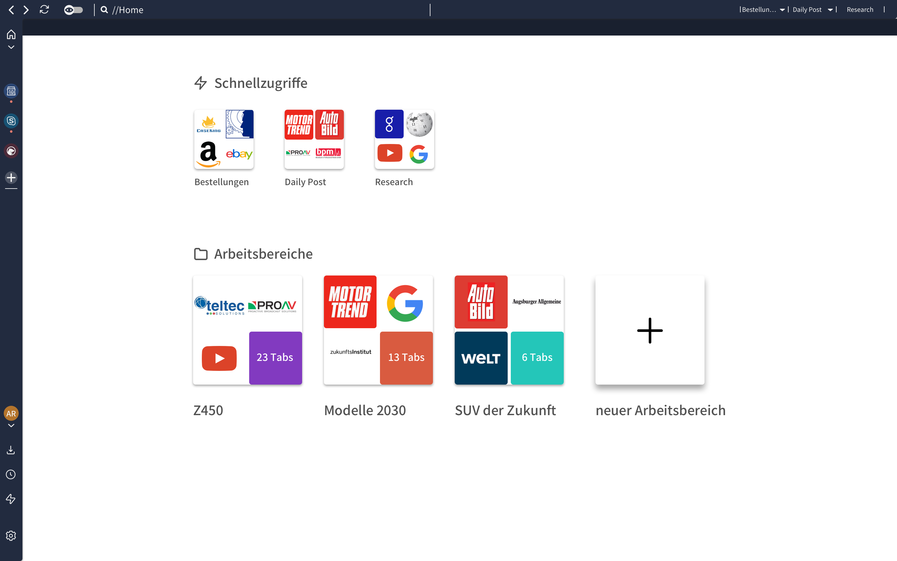Open the Bestellun… tab in top bar

pyautogui.click(x=759, y=10)
